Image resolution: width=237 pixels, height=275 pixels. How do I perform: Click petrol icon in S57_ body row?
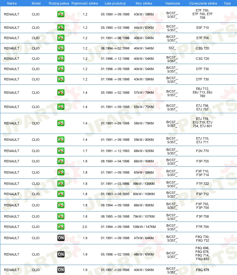click(61, 48)
